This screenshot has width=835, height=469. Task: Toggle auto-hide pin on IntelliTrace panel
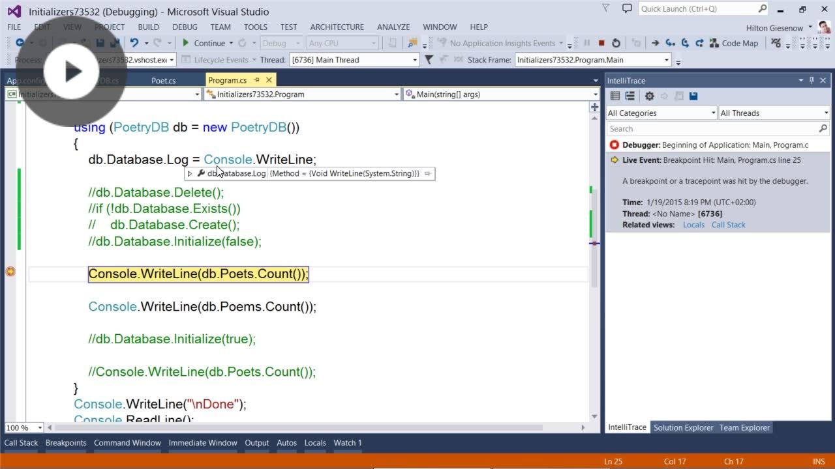[812, 80]
